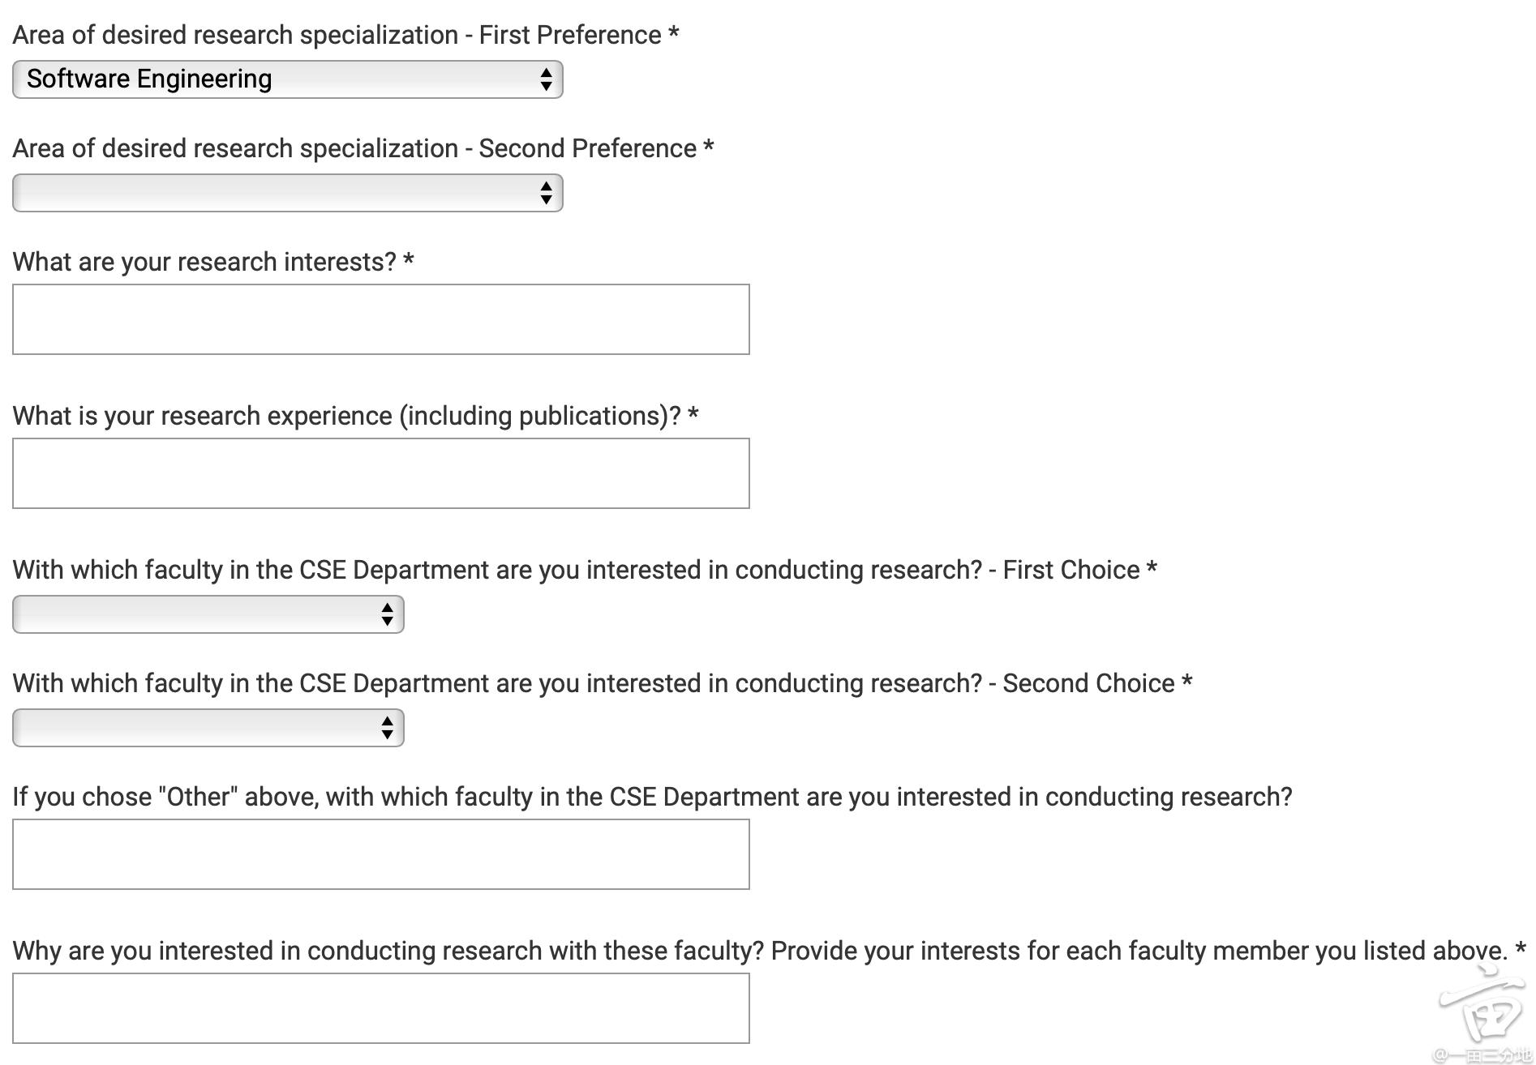This screenshot has height=1065, width=1536.
Task: Click into the research experience text area
Action: tap(380, 473)
